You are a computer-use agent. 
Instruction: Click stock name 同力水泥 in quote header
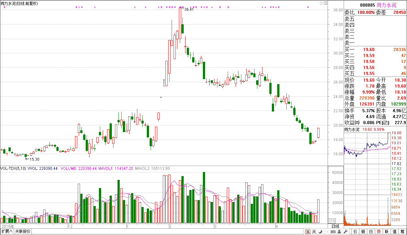(x=386, y=5)
